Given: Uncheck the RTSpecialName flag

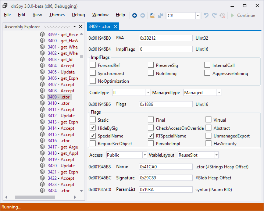Looking at the screenshot, I should (x=151, y=136).
